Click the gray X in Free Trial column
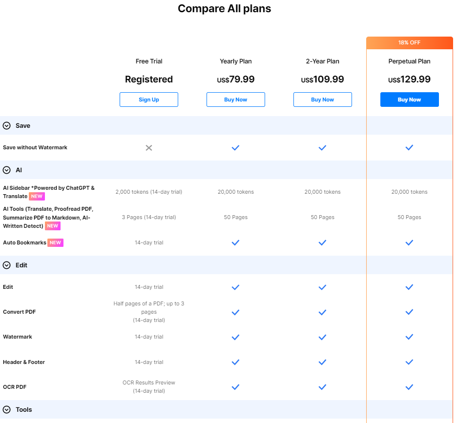Screen dimensions: 457x423 coord(149,148)
